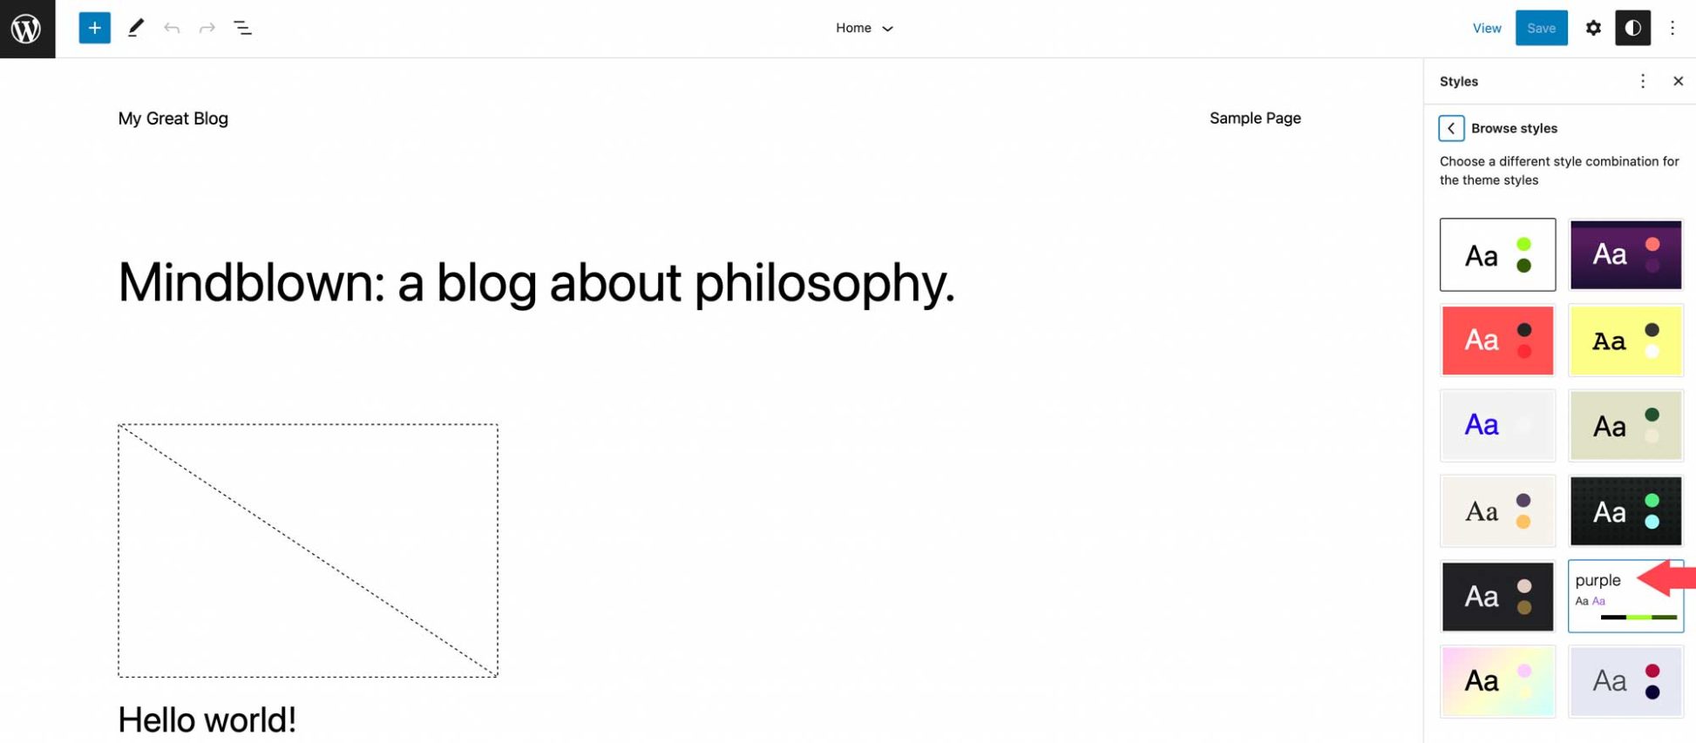Click the Redo arrow icon
The width and height of the screenshot is (1696, 743).
(207, 27)
